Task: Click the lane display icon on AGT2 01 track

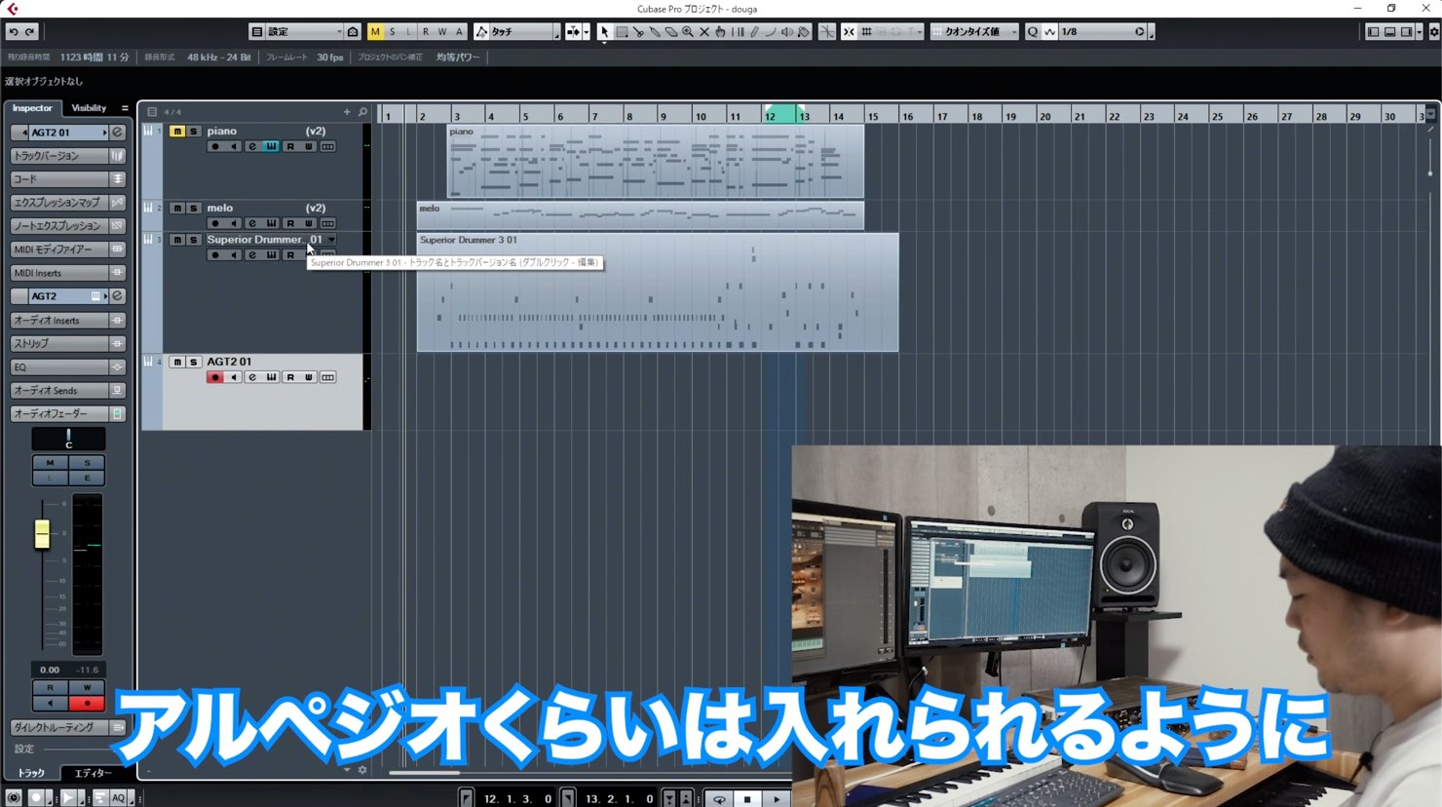Action: pyautogui.click(x=328, y=377)
